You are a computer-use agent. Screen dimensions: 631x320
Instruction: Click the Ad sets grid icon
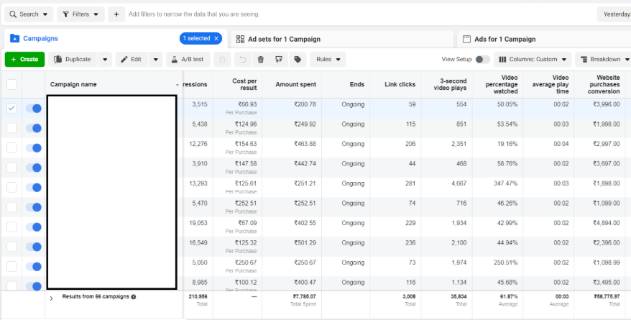pyautogui.click(x=240, y=39)
